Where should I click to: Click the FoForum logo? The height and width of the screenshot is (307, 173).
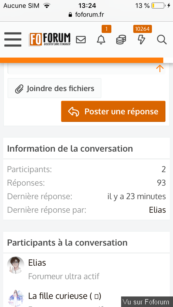(50, 40)
